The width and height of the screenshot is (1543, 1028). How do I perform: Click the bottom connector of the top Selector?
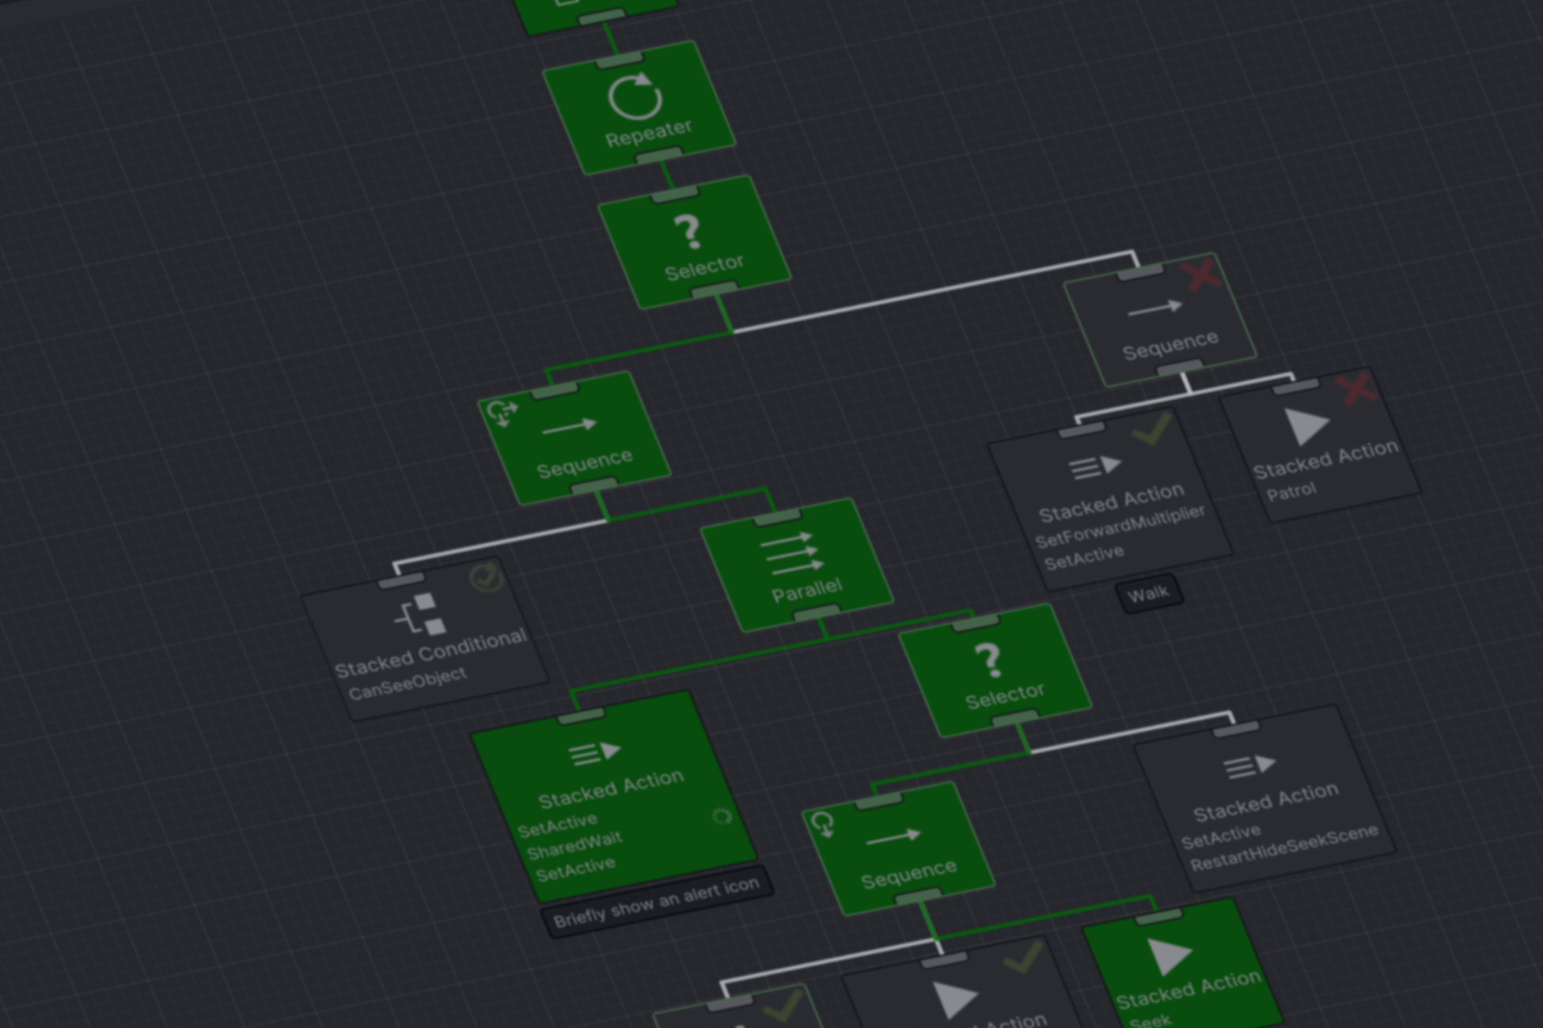(x=714, y=291)
